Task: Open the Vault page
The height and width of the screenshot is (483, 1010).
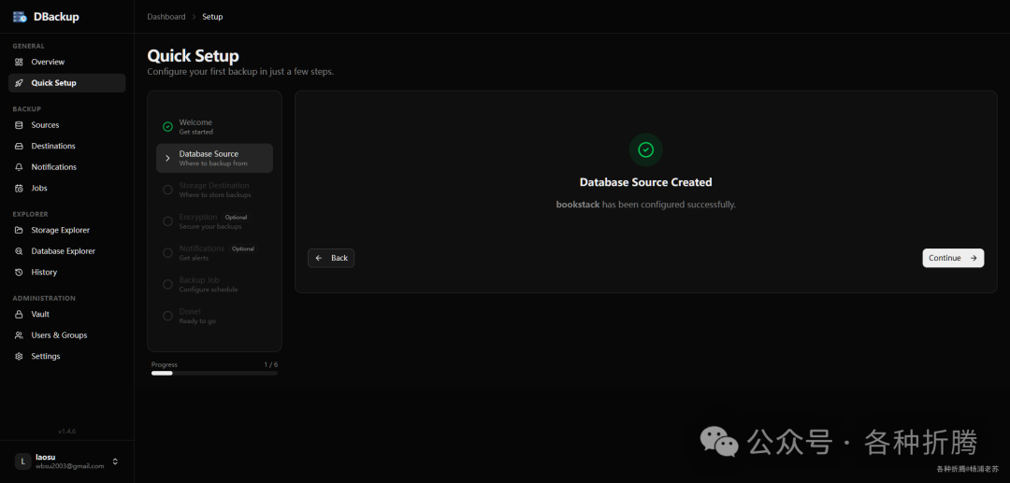Action: [x=67, y=315]
